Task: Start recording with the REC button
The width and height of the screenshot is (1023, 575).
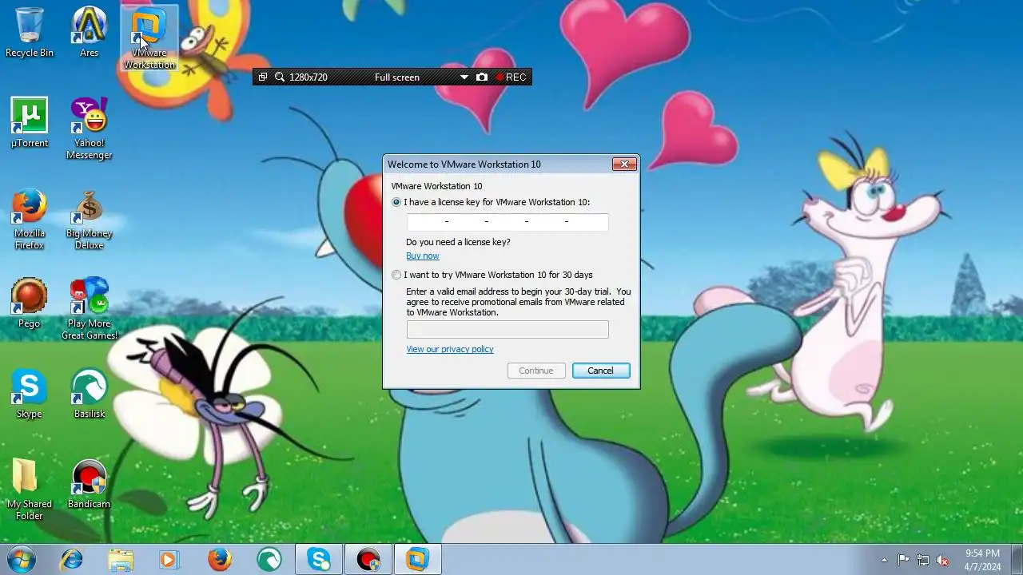Action: pos(511,77)
